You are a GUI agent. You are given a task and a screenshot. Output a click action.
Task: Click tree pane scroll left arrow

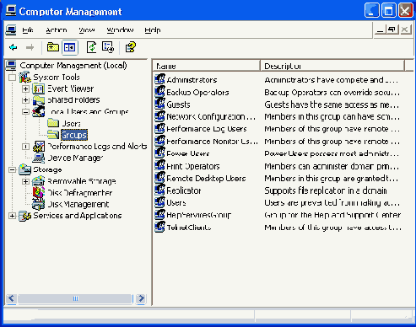12,298
